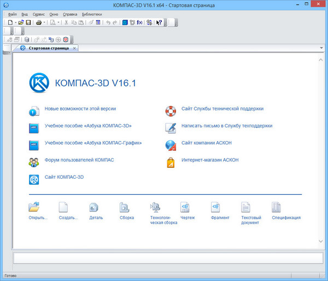Visit Форум пользователей КОМПАС link
This screenshot has width=328, height=281.
pos(79,160)
